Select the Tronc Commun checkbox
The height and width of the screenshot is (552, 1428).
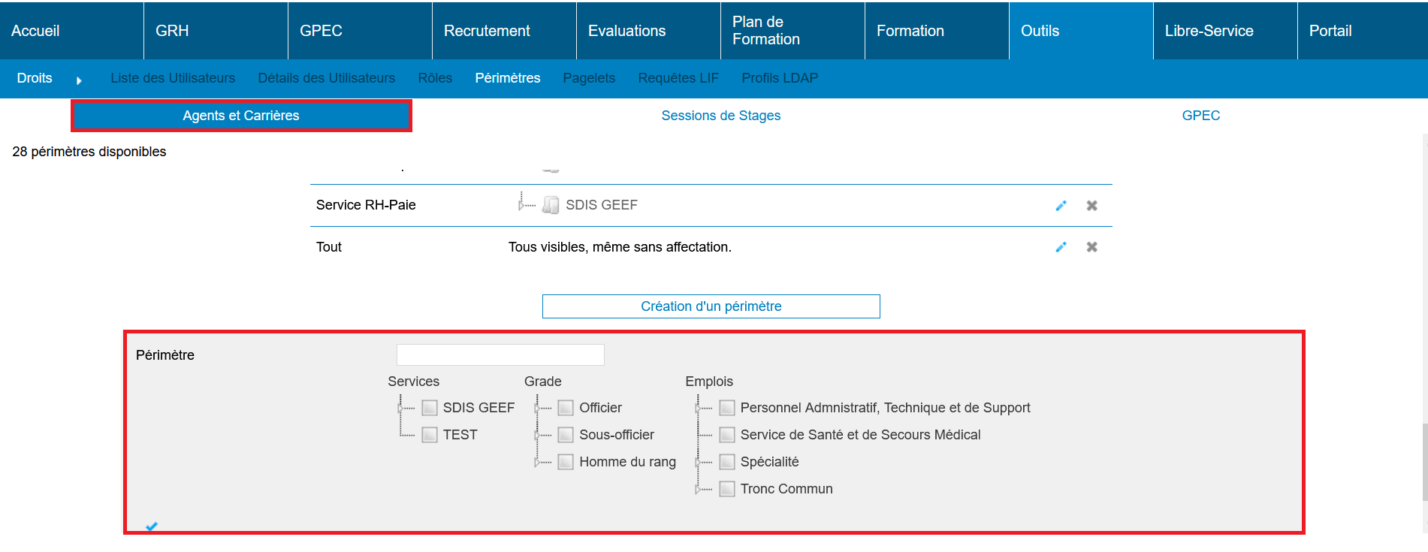coord(726,489)
